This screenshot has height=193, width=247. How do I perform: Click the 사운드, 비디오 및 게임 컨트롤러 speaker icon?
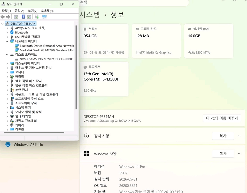click(12, 94)
